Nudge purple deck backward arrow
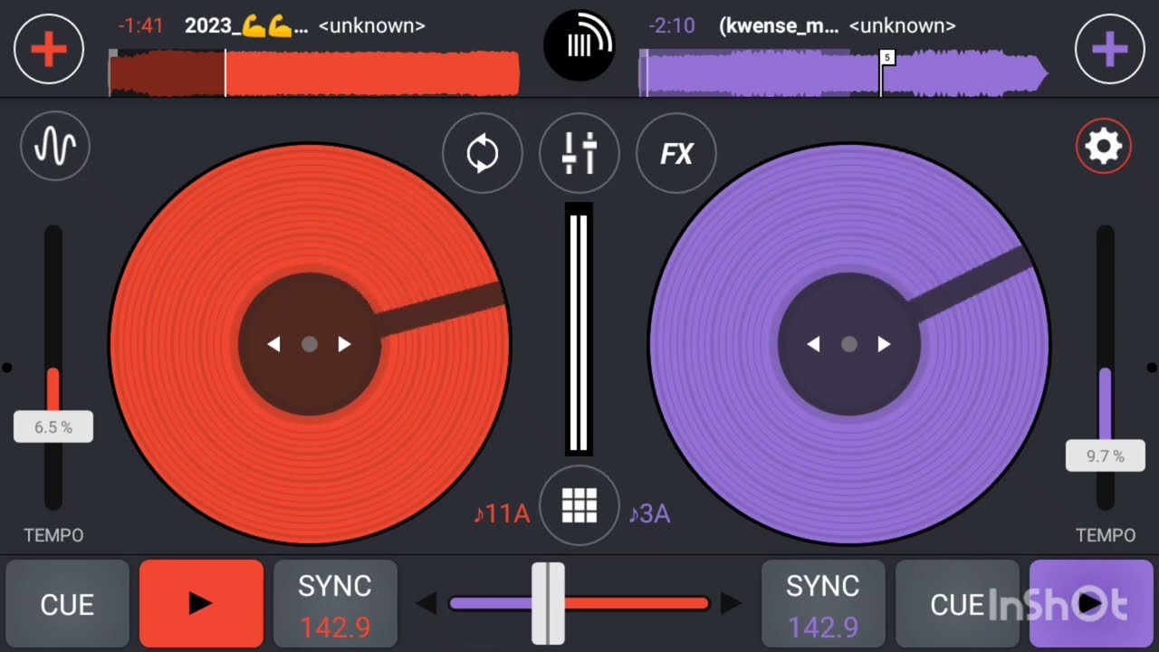1159x652 pixels. coord(813,344)
